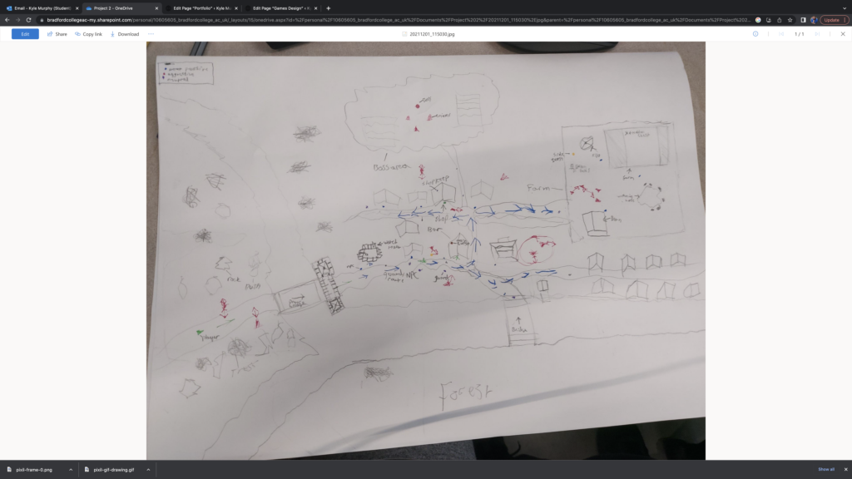Click the Download arrow icon
852x479 pixels.
coord(112,34)
